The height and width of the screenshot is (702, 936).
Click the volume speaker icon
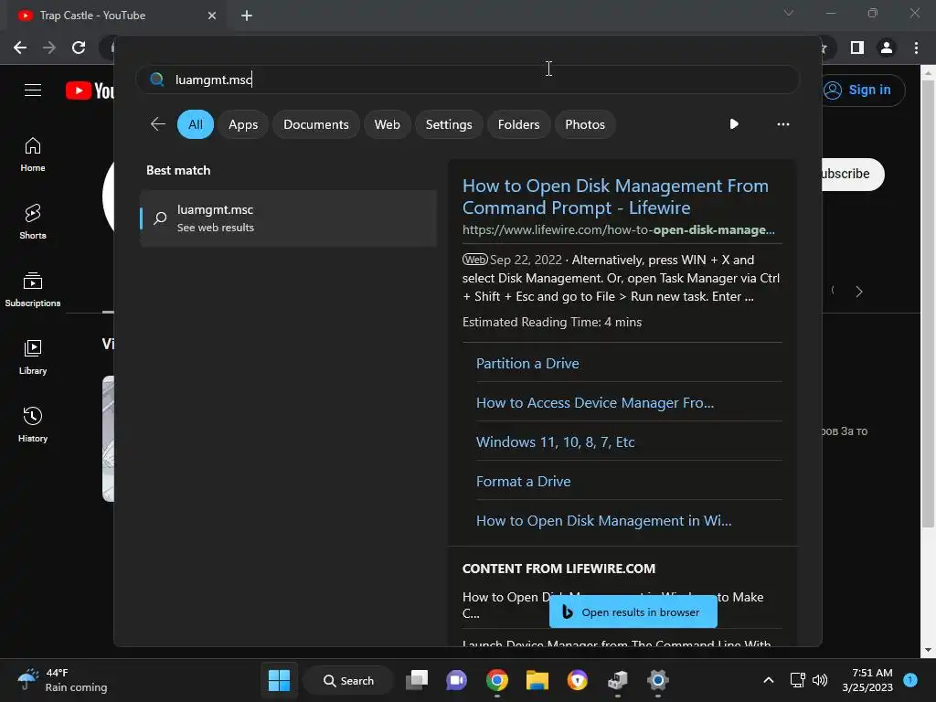tap(820, 680)
